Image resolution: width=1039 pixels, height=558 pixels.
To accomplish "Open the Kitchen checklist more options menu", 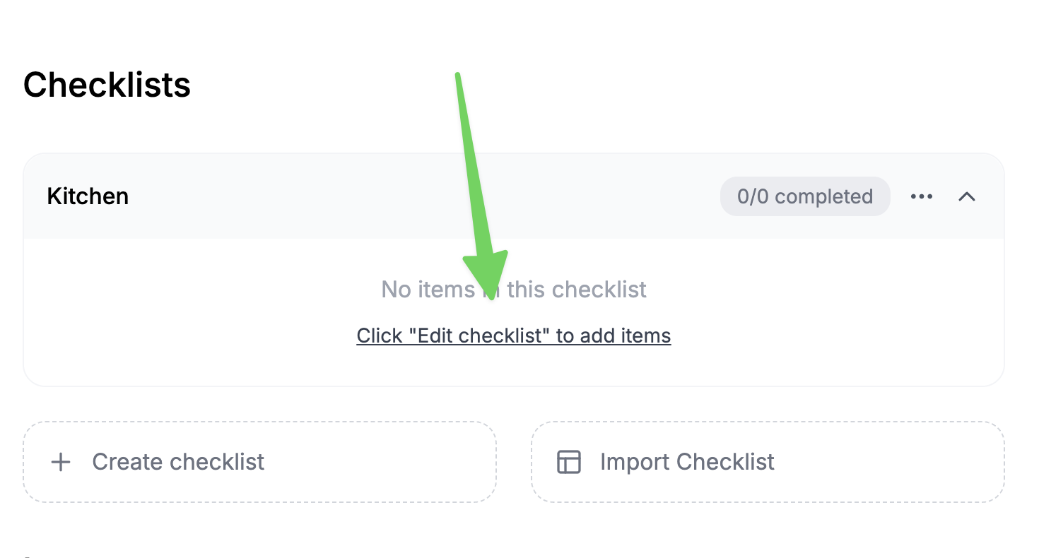I will 922,196.
